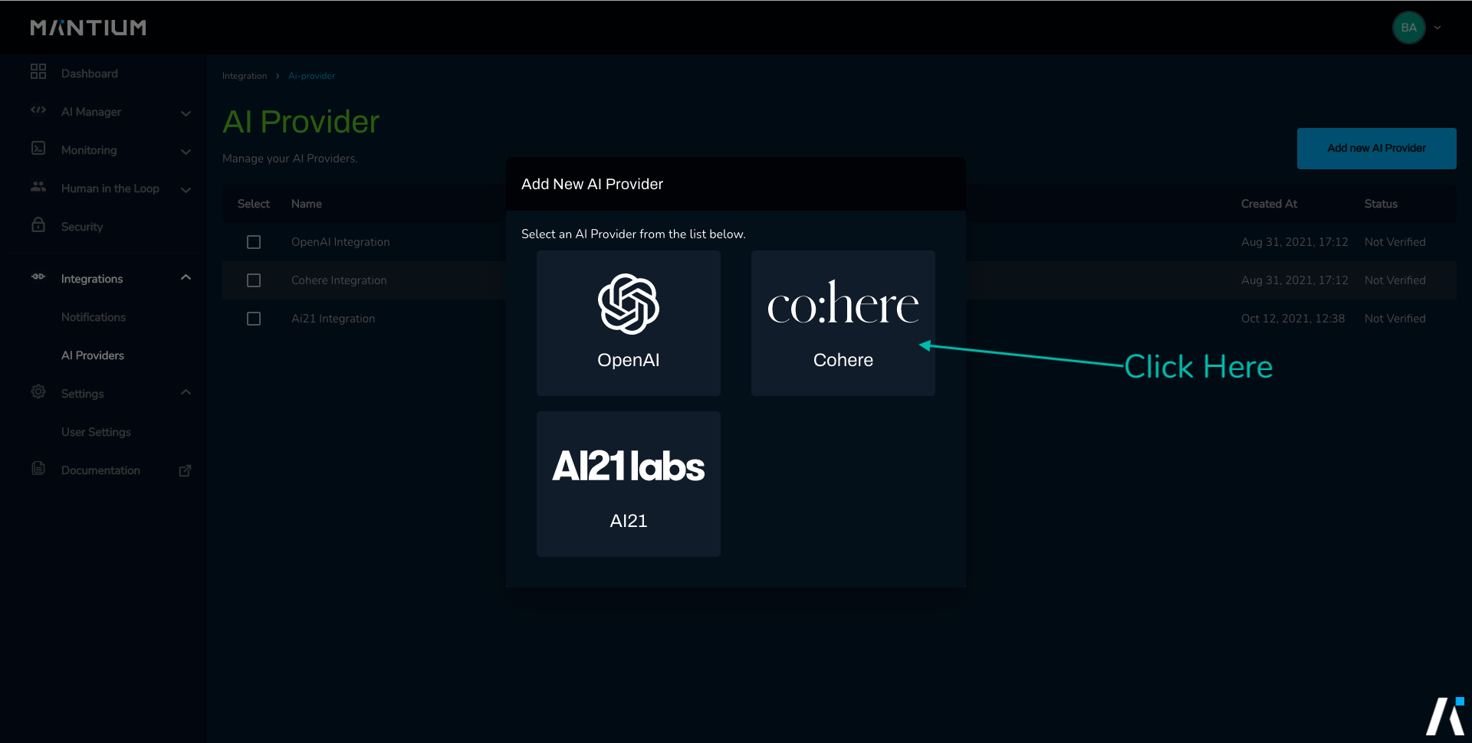Select the Cohere provider card
The height and width of the screenshot is (743, 1472).
pos(843,323)
